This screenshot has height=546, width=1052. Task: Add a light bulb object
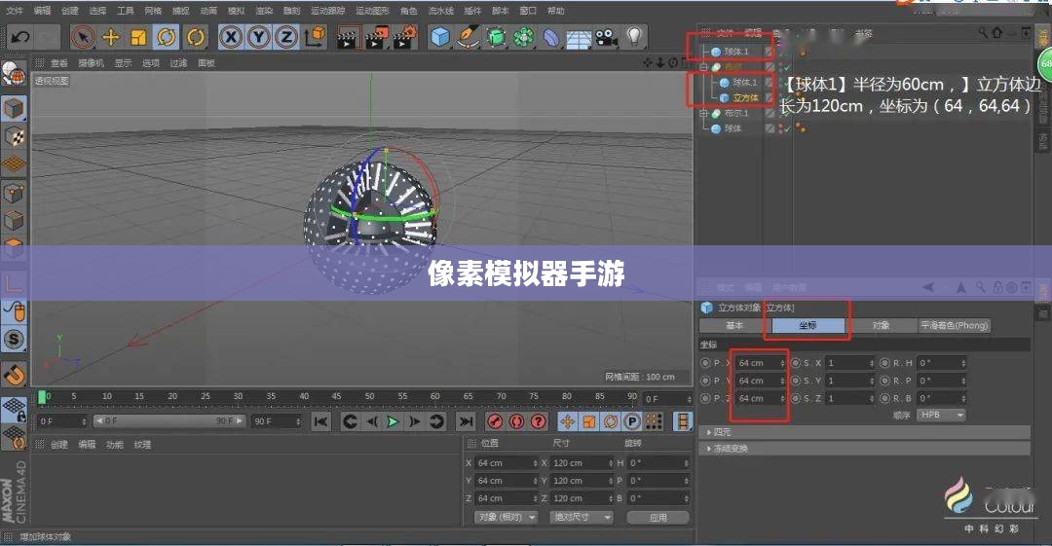click(634, 38)
